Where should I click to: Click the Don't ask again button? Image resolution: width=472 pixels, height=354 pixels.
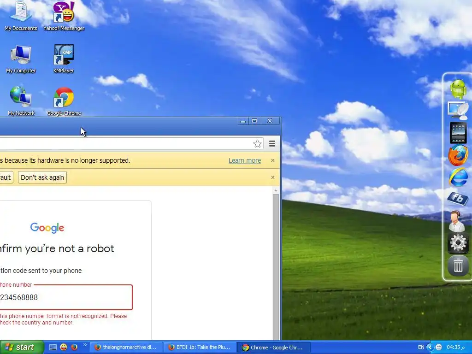click(42, 177)
